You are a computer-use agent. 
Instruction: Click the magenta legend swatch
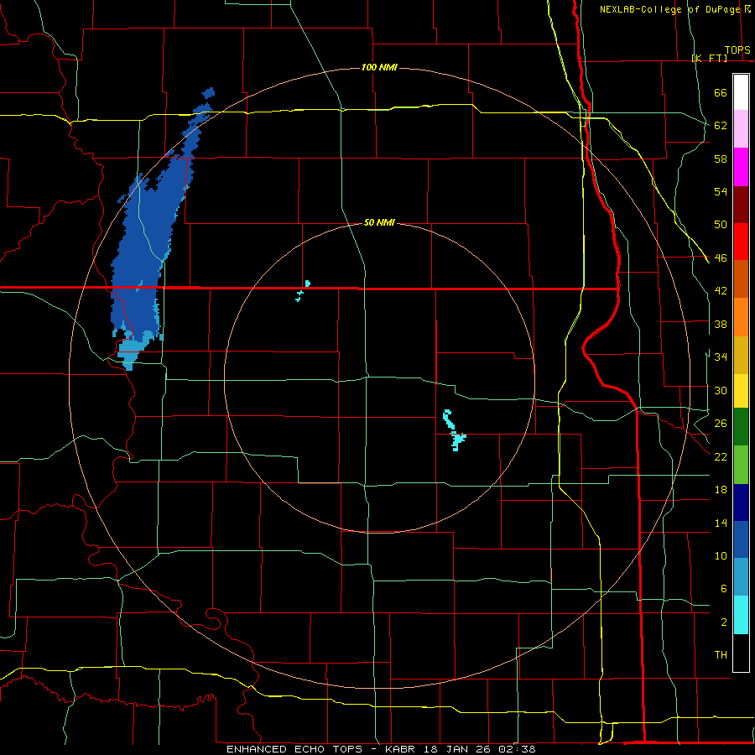point(741,167)
